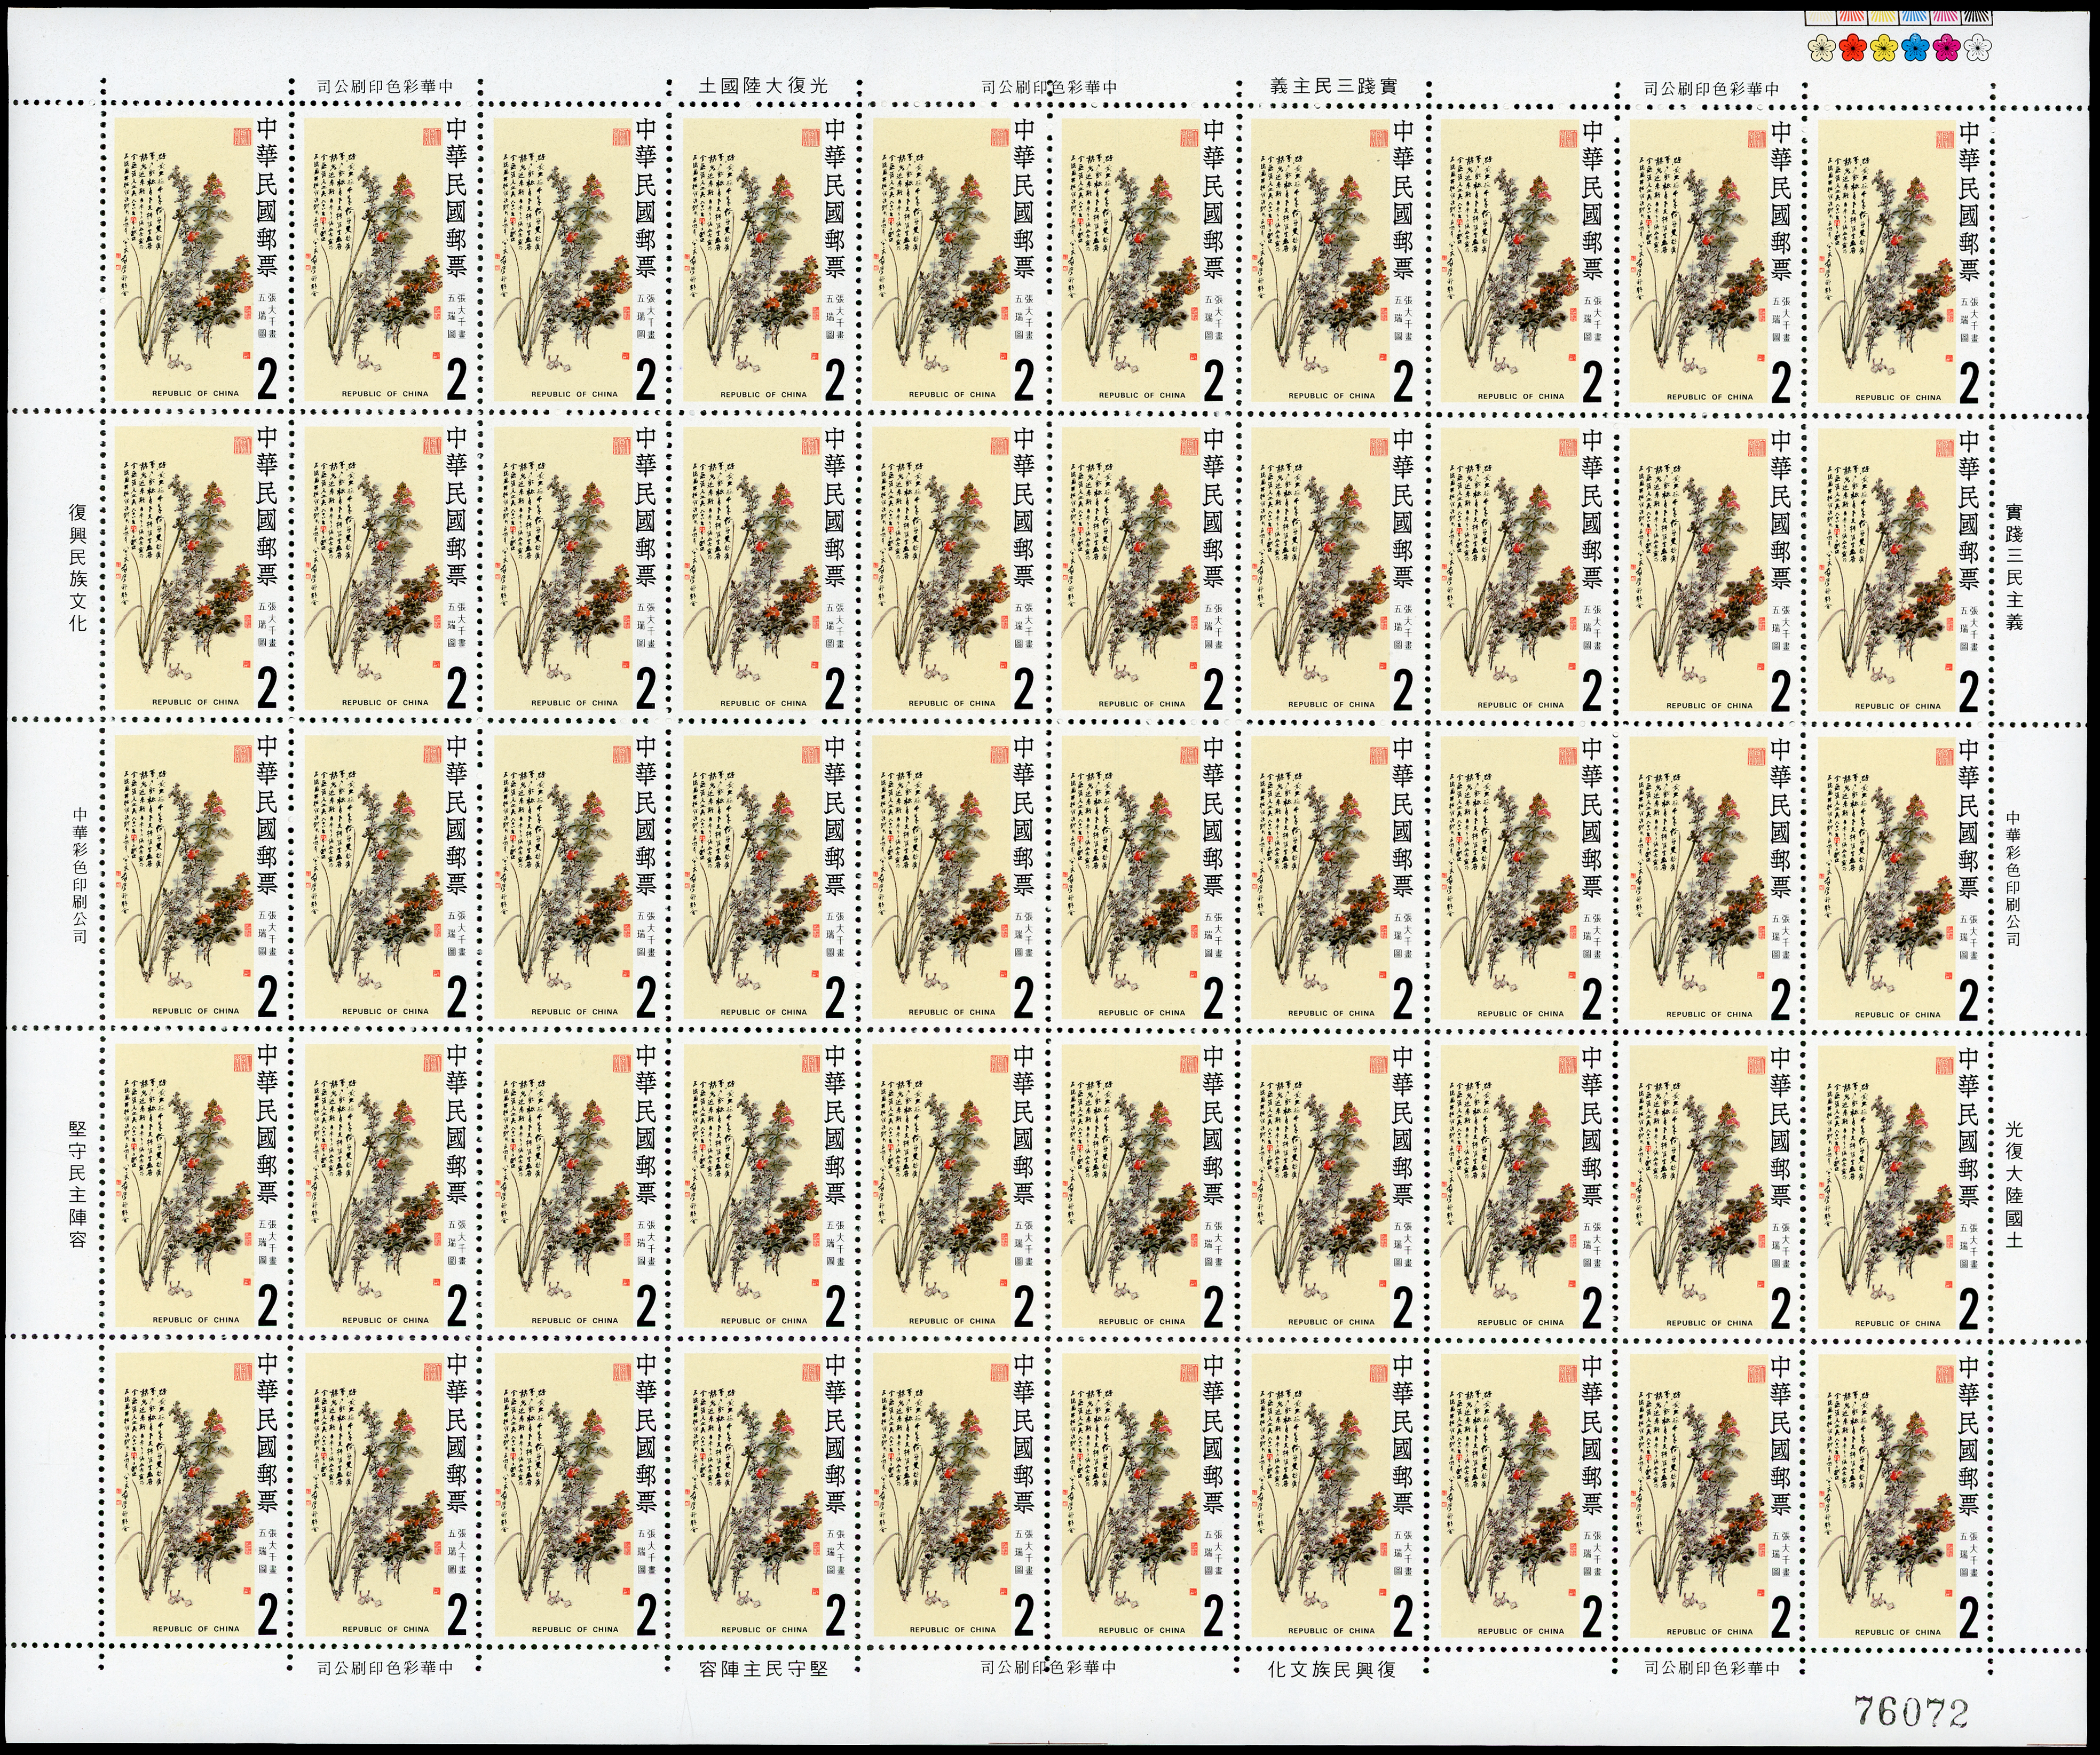Click the 復興民族文化 text on left margin
The height and width of the screenshot is (1755, 2100).
pos(78,568)
